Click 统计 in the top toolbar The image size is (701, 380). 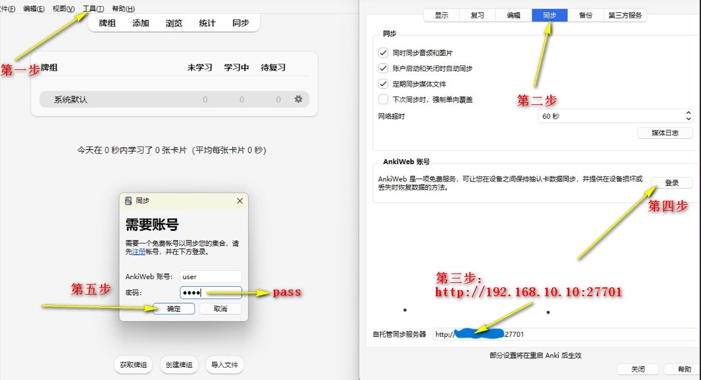[207, 23]
